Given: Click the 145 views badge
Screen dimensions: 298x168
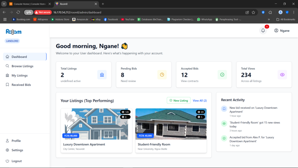Looking at the screenshot, I should click(x=125, y=112).
